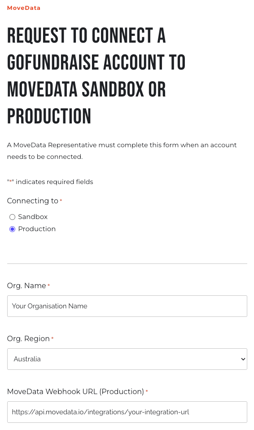Open the Org. Region dropdown showing Australia
254x430 pixels.
[127, 359]
